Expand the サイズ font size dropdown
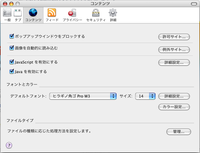Viewport: 200px width, 153px height. point(145,96)
